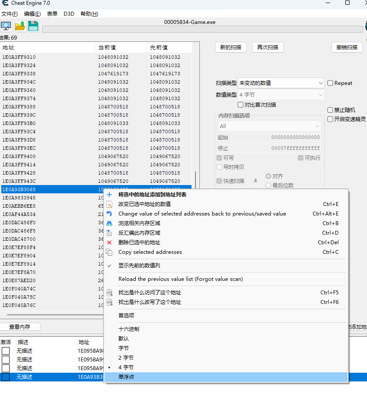This screenshot has width=367, height=408.
Task: Open the memory region All dropdown
Action: pos(269,126)
